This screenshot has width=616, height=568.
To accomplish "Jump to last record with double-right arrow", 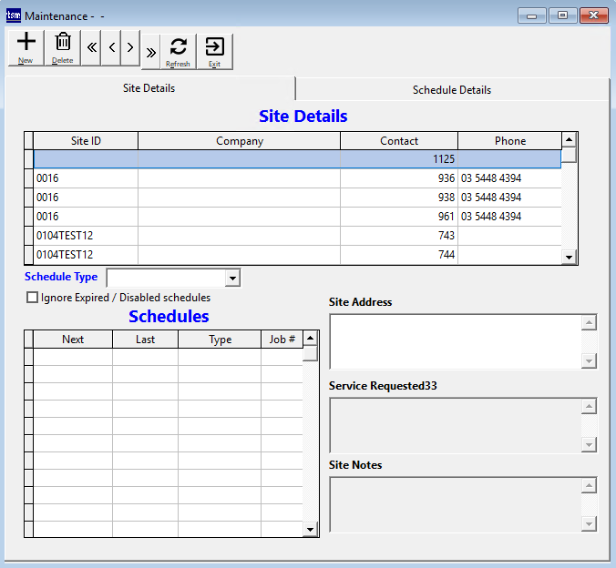I will (150, 50).
